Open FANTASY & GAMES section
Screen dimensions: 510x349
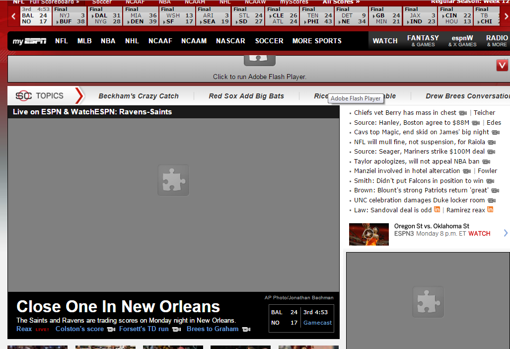click(423, 41)
